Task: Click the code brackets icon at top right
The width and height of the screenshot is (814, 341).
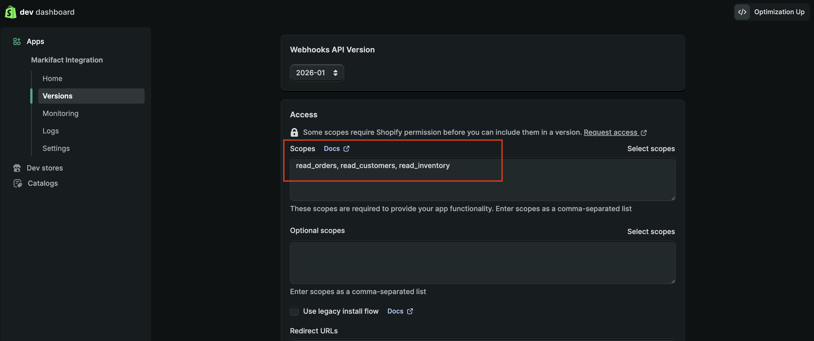Action: pyautogui.click(x=742, y=12)
